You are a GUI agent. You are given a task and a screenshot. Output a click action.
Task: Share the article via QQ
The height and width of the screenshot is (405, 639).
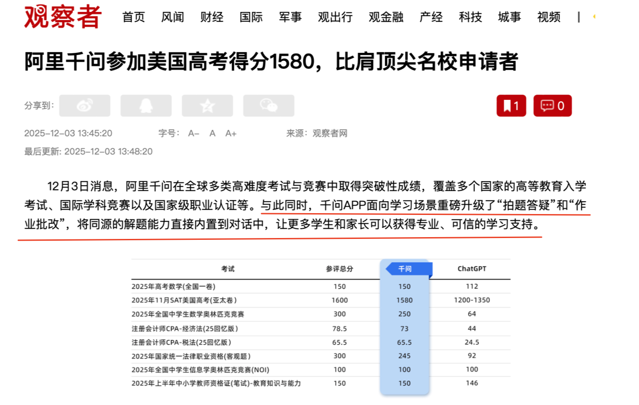coord(146,105)
